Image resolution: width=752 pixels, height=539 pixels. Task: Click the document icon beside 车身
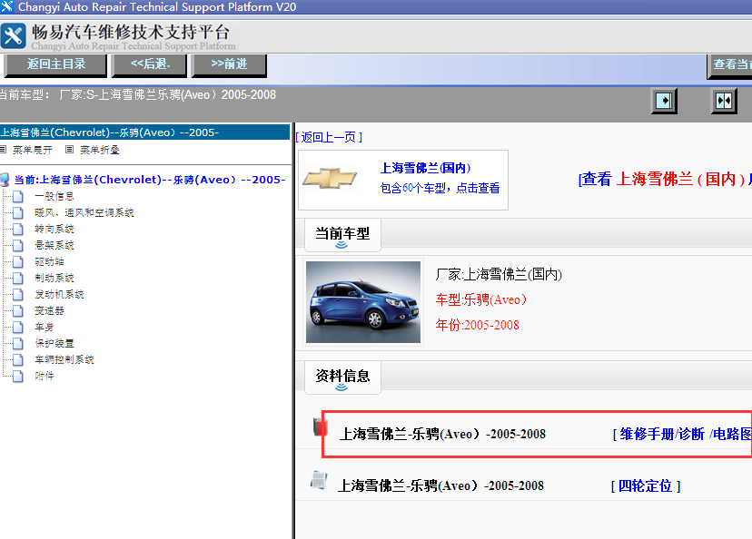pos(18,327)
